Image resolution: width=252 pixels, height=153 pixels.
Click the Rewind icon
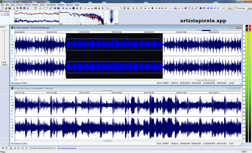click(159, 8)
